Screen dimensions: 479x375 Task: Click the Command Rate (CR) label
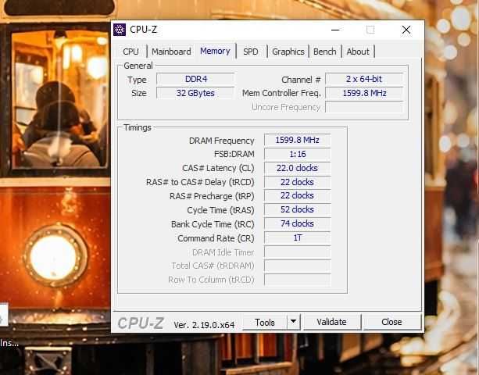(216, 238)
